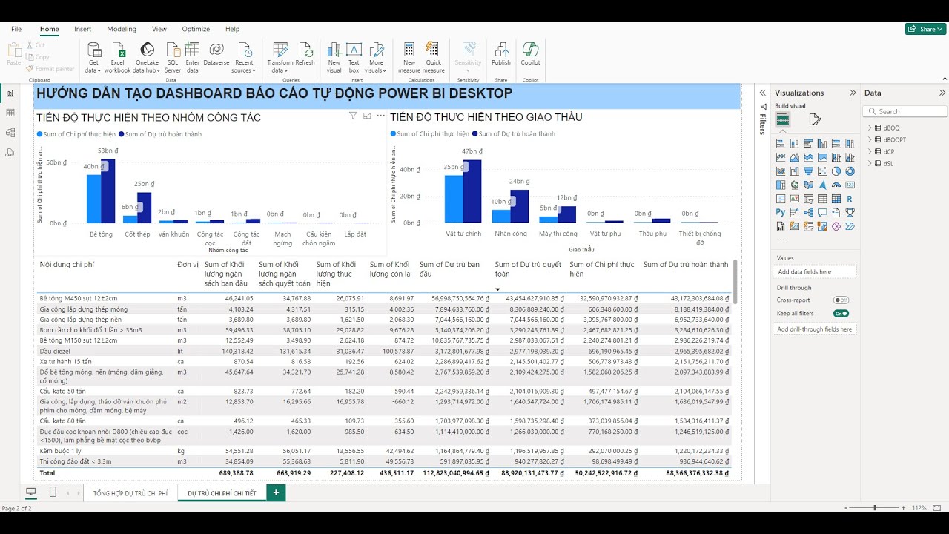
Task: Select the key influencers trophy visual
Action: (x=850, y=213)
